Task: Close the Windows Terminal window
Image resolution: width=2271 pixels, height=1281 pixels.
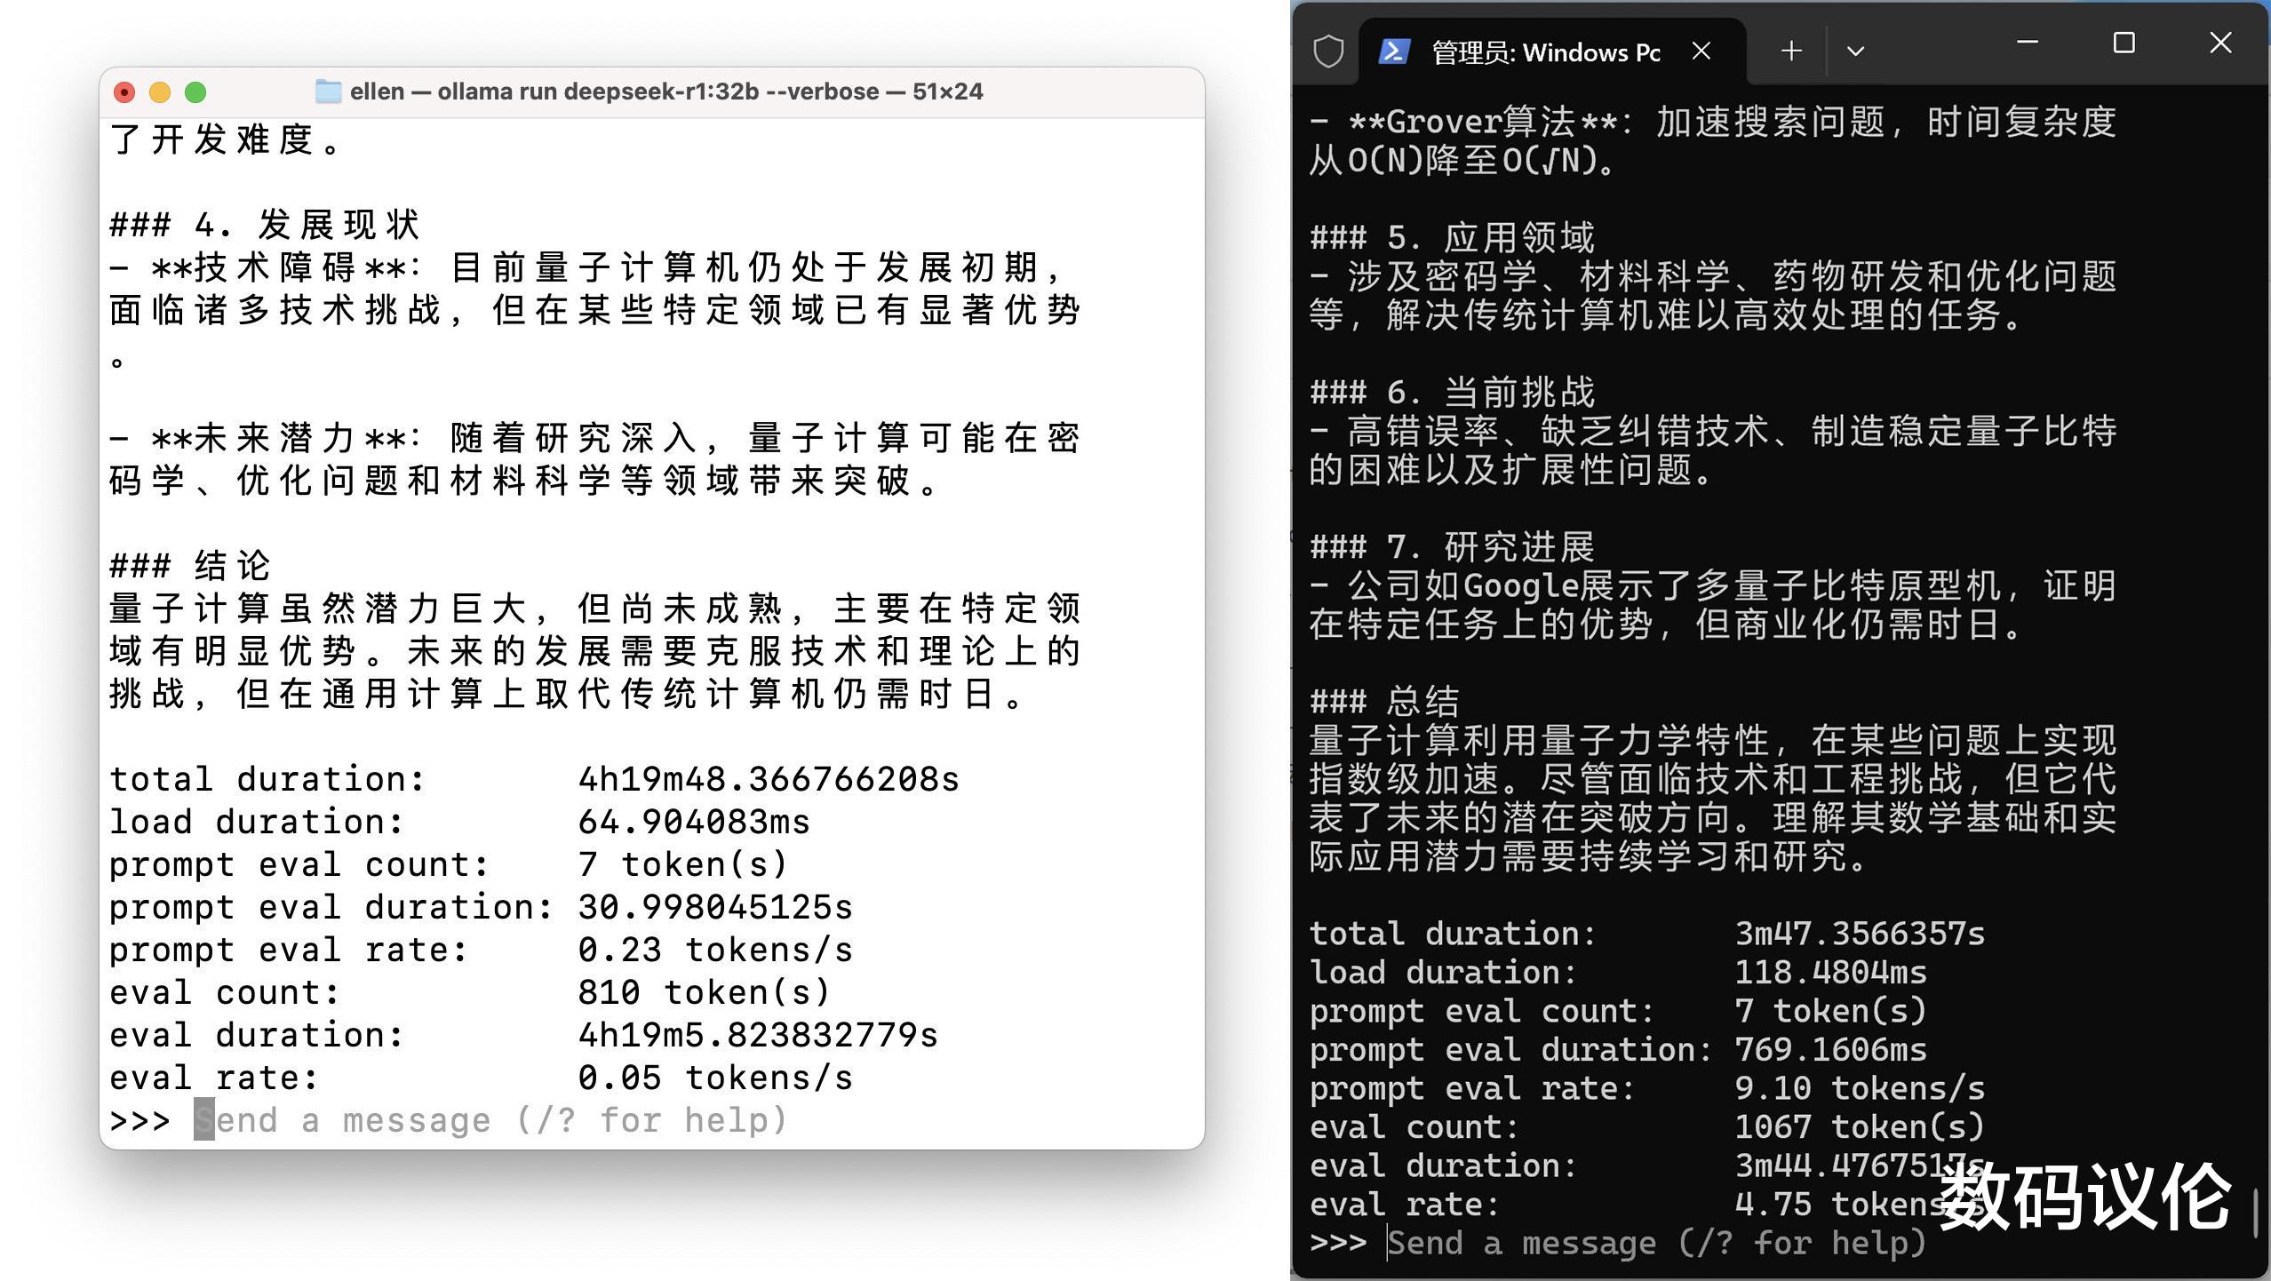Action: pos(2220,43)
